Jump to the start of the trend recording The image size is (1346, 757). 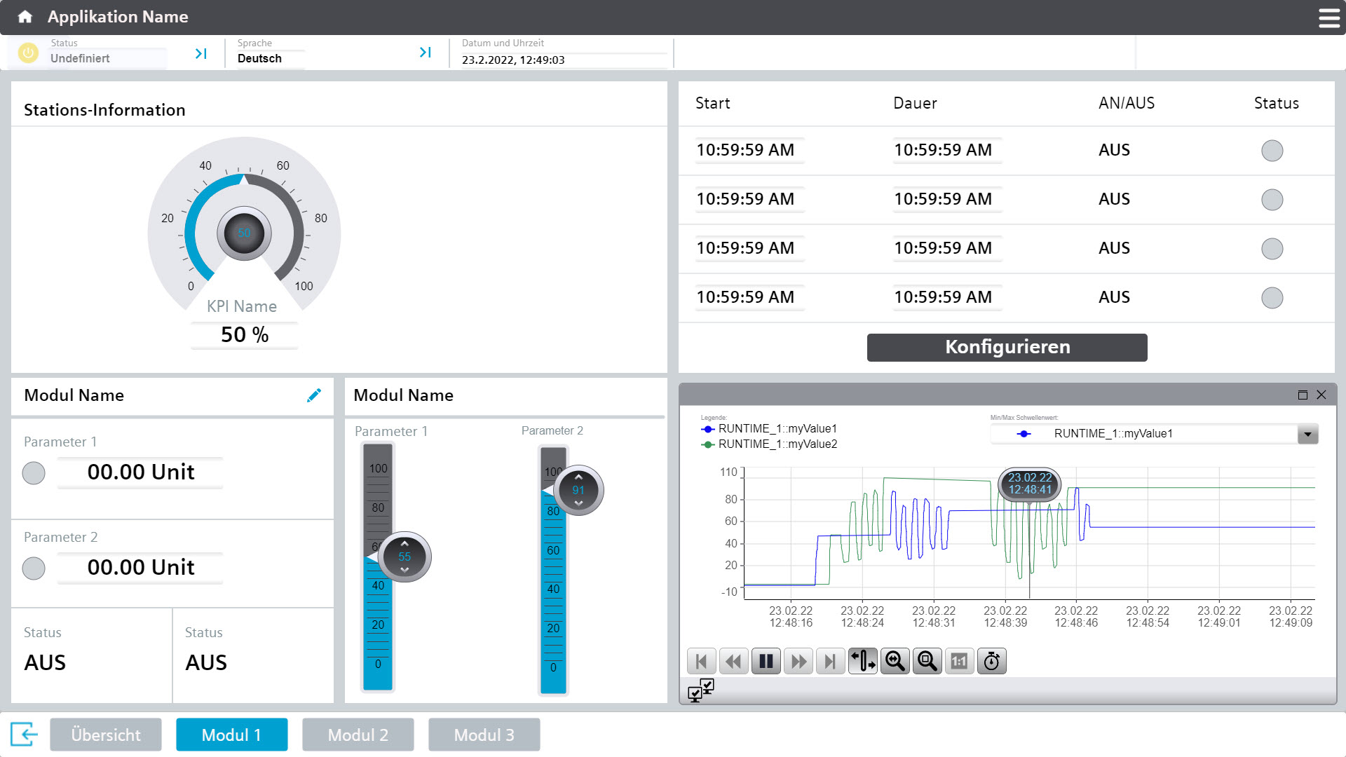click(x=702, y=661)
